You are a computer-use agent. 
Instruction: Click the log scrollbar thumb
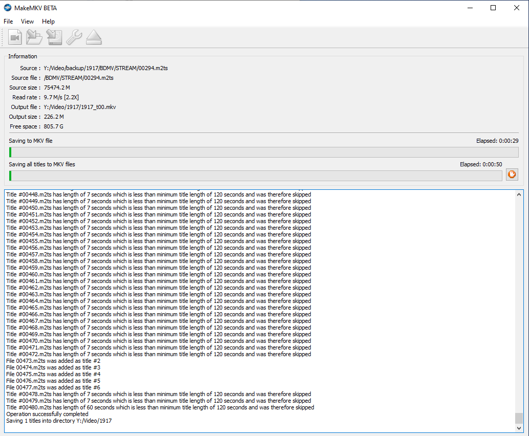[519, 418]
